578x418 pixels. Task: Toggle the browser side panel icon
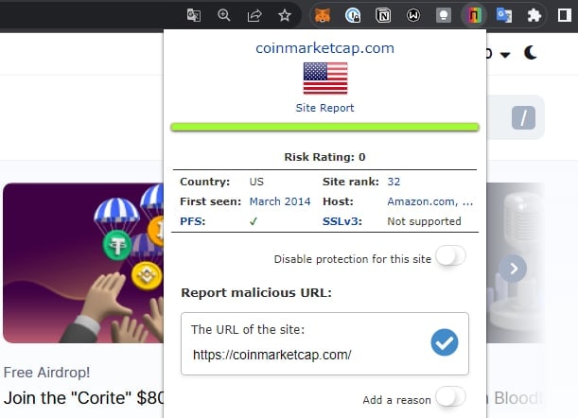[565, 15]
